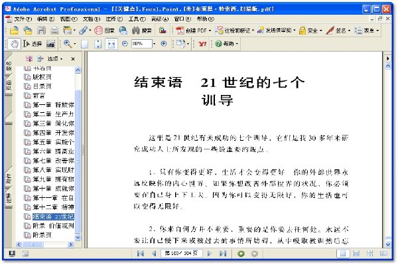398x265 pixels.
Task: Open the bookmarks 选项 dropdown
Action: (54, 59)
